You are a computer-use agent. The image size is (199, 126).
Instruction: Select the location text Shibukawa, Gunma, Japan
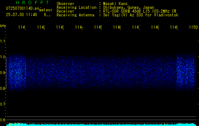point(128,8)
